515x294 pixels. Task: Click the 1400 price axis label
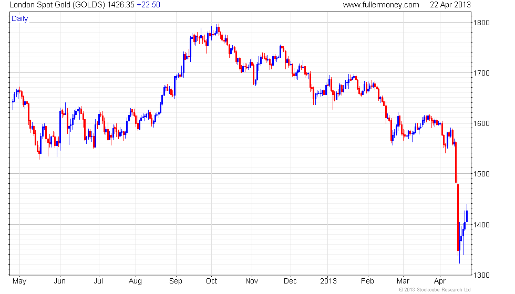[481, 225]
